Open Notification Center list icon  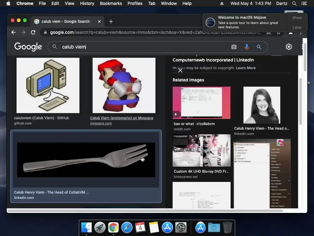(x=304, y=3)
